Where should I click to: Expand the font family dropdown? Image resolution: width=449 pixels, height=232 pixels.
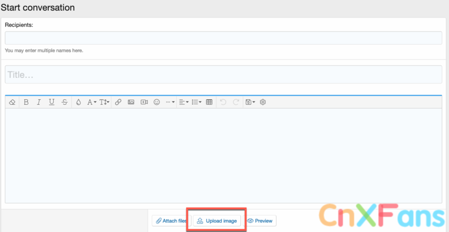tap(91, 102)
